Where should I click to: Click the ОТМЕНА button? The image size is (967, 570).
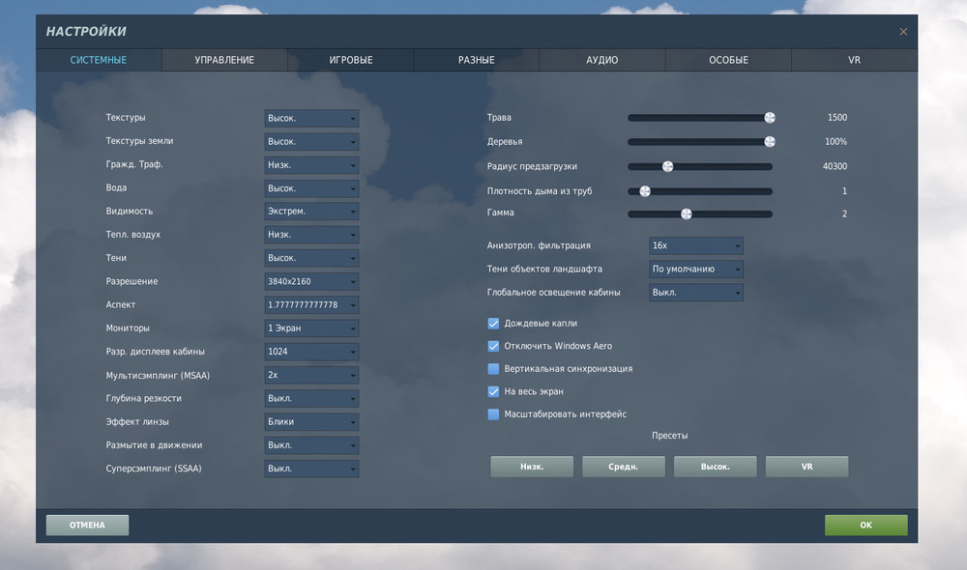tap(88, 525)
